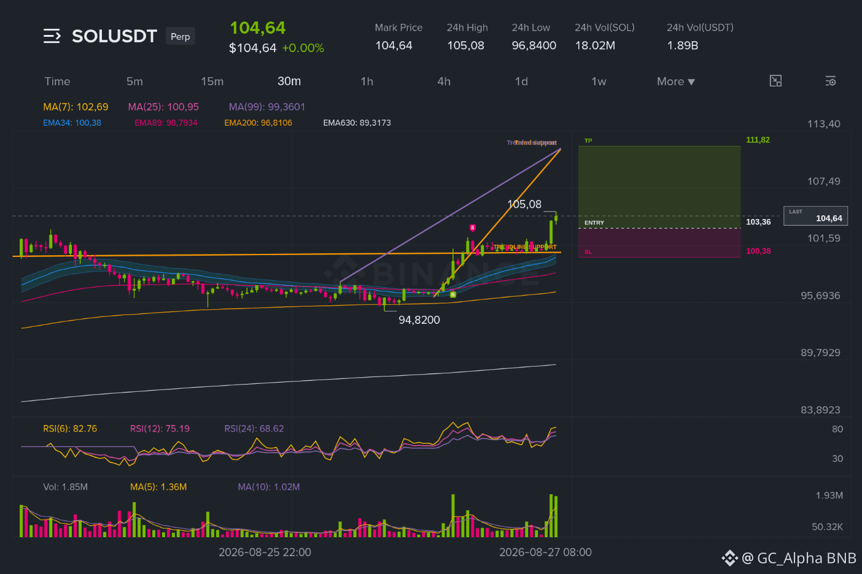Click the 89,7929 price axis label
This screenshot has height=574, width=862.
pyautogui.click(x=820, y=353)
